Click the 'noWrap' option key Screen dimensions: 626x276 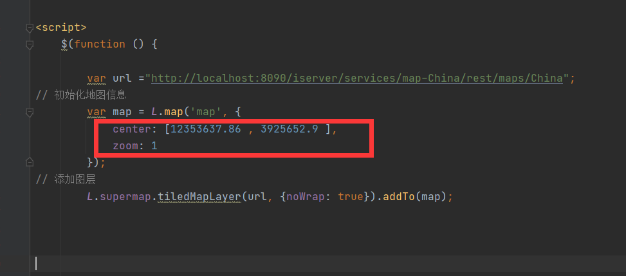(x=306, y=197)
